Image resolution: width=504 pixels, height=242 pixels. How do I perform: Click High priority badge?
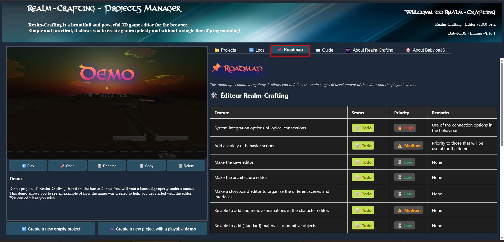tap(405, 128)
